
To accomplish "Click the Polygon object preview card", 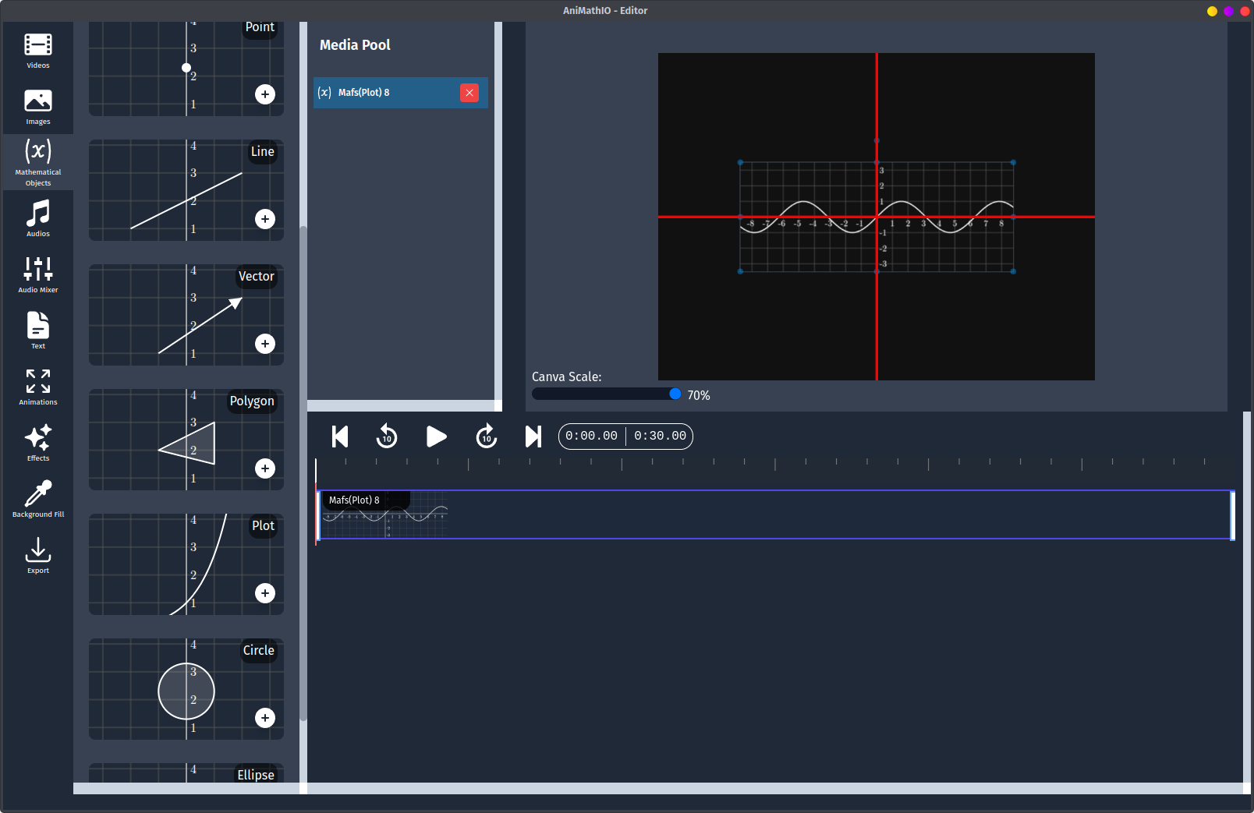I will (x=186, y=440).
